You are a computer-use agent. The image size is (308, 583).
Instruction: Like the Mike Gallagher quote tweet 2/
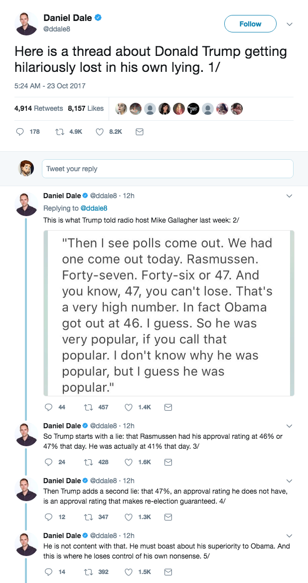point(128,407)
